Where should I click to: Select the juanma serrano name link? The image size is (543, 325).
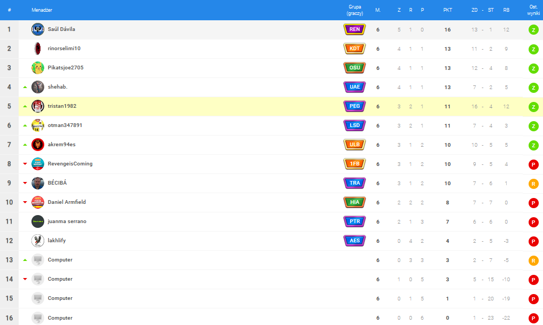tap(67, 221)
